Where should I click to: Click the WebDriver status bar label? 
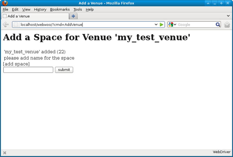(221, 152)
